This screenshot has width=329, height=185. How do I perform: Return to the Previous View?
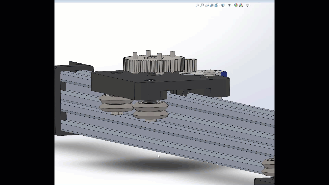(x=207, y=5)
